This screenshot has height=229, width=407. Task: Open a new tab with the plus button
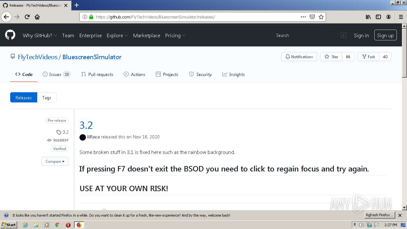(x=77, y=5)
